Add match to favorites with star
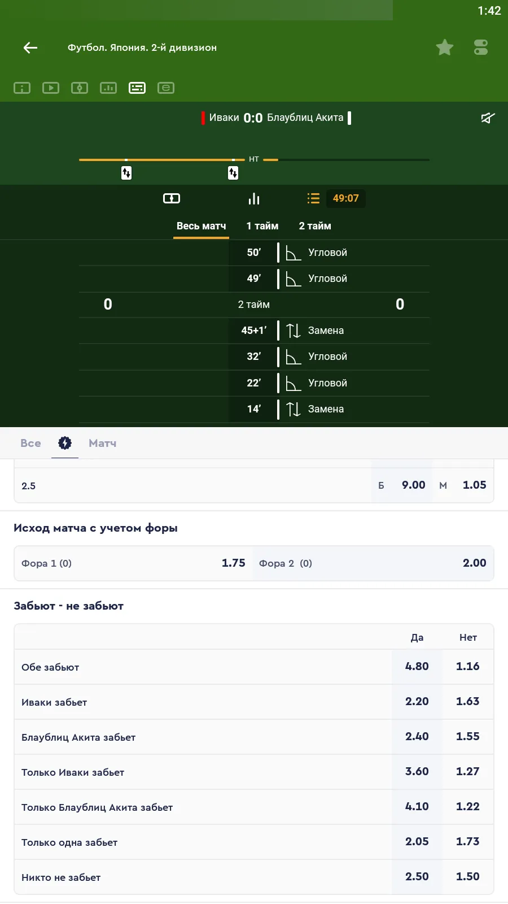 445,47
